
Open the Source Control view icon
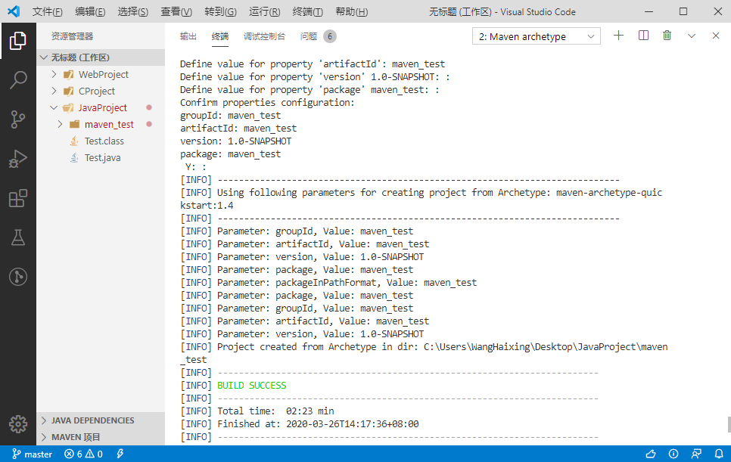click(17, 119)
